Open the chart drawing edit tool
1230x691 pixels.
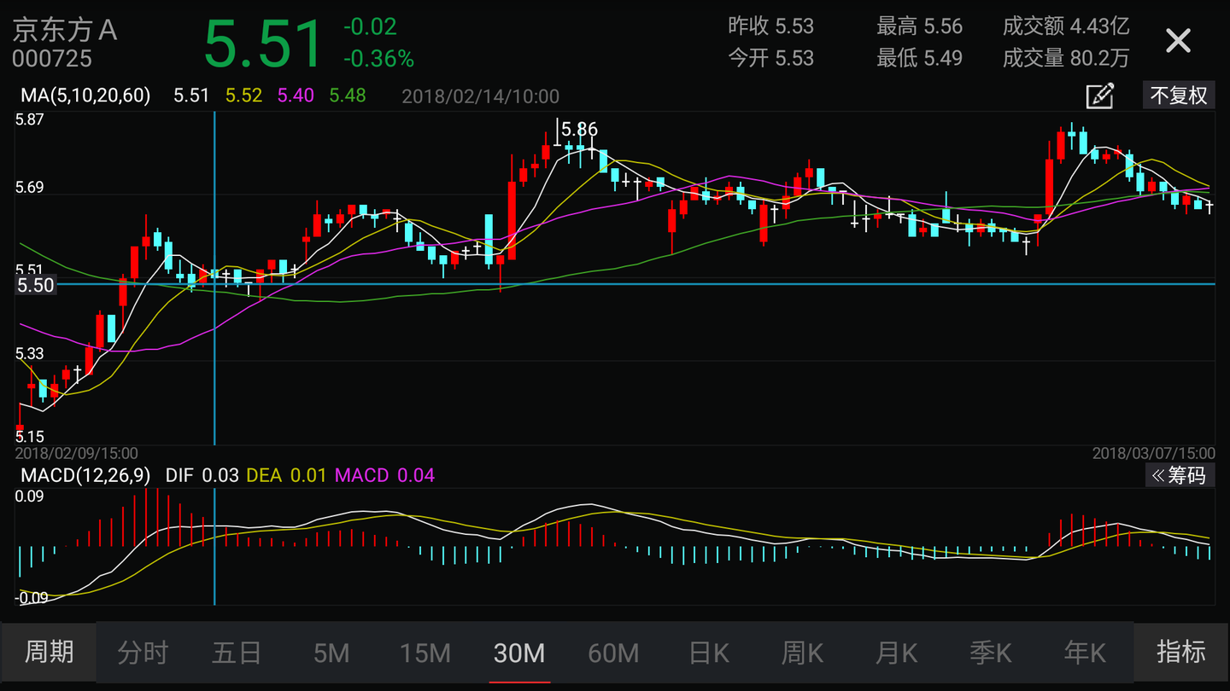click(1100, 96)
